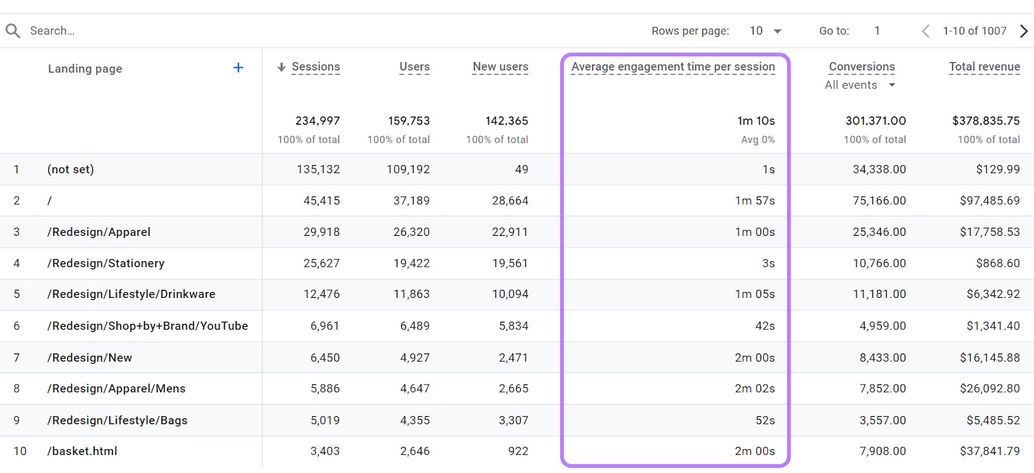This screenshot has height=473, width=1034.
Task: Sort by the Conversions column header
Action: tap(861, 67)
